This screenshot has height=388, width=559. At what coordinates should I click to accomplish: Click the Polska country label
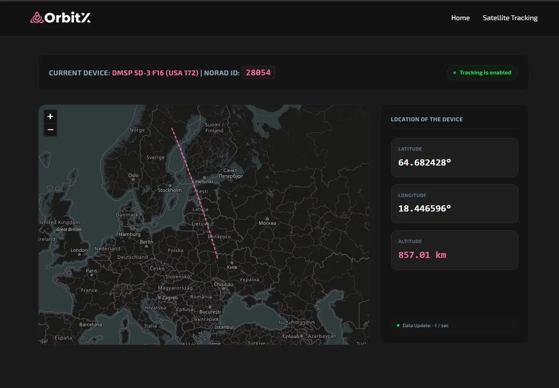(x=175, y=250)
